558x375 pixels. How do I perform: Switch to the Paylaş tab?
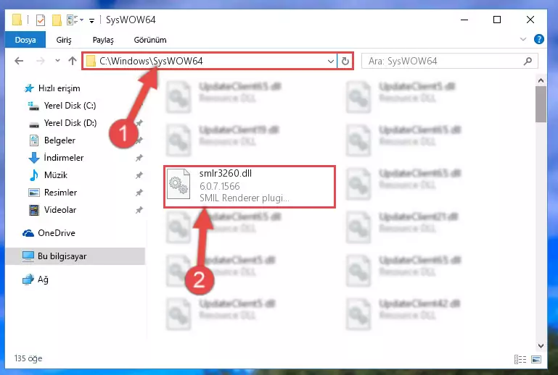tap(103, 40)
